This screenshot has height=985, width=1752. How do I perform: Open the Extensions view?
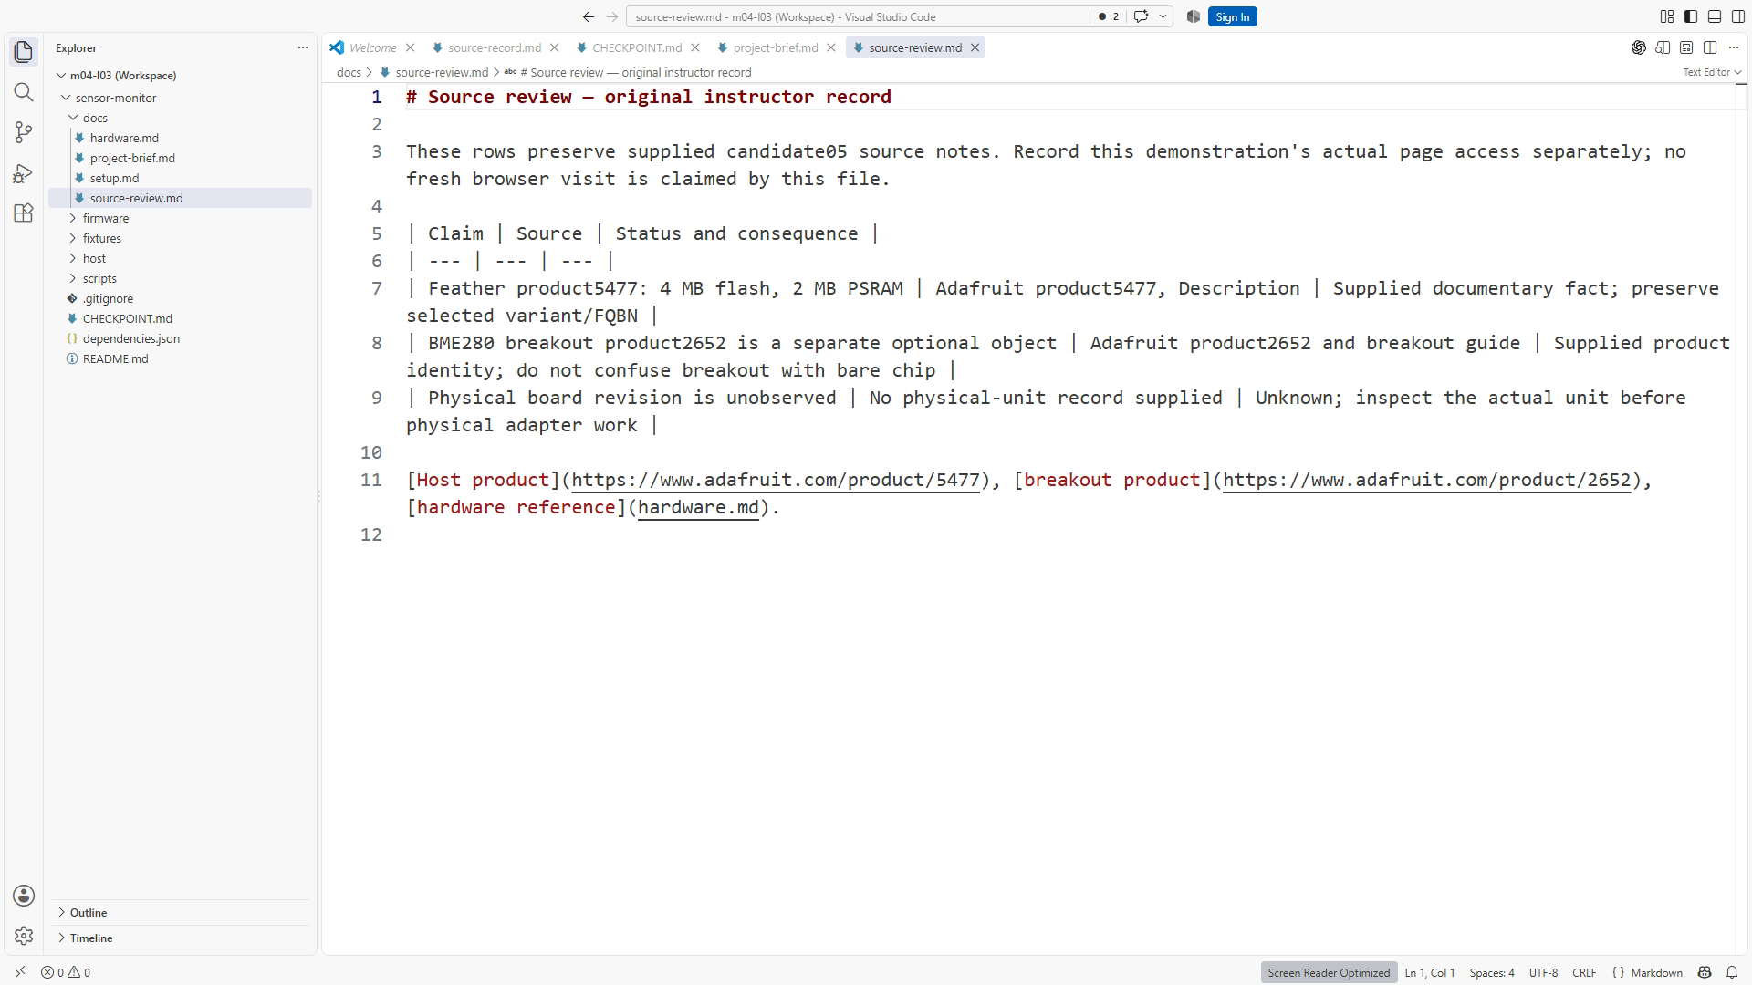[24, 213]
